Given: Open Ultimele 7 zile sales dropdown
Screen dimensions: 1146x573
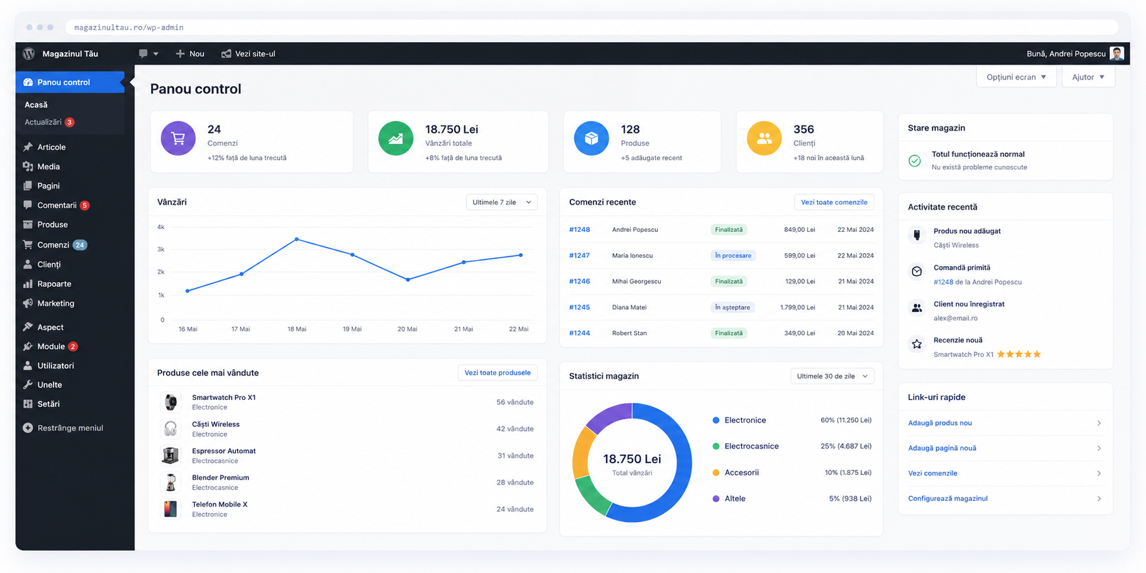Looking at the screenshot, I should pos(502,202).
